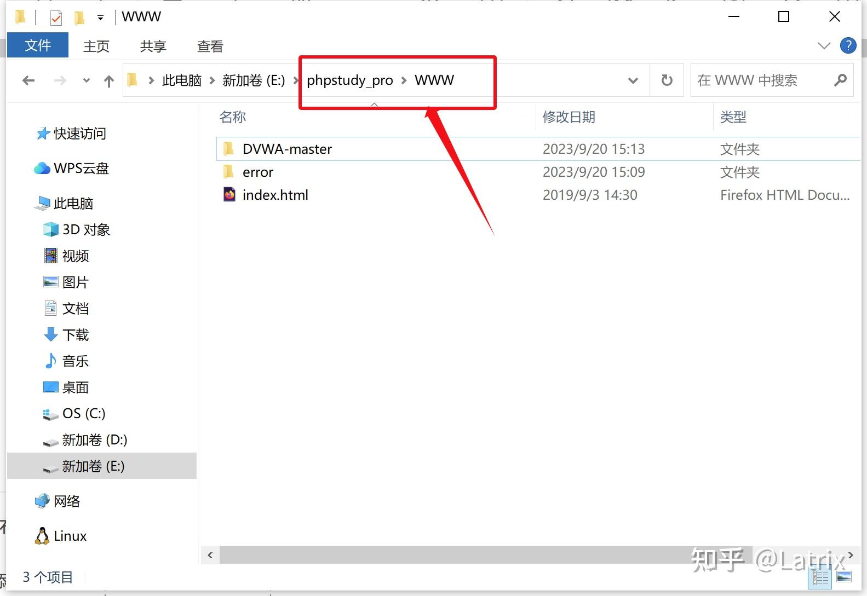This screenshot has height=596, width=867.
Task: Click phpstudy_pro breadcrumb in address bar
Action: click(349, 80)
